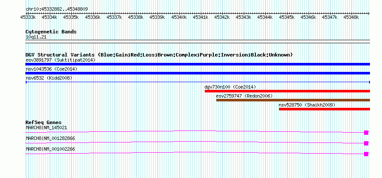Click the esv2759747 brown complex variant bar
The image size is (382, 178).
click(x=293, y=100)
